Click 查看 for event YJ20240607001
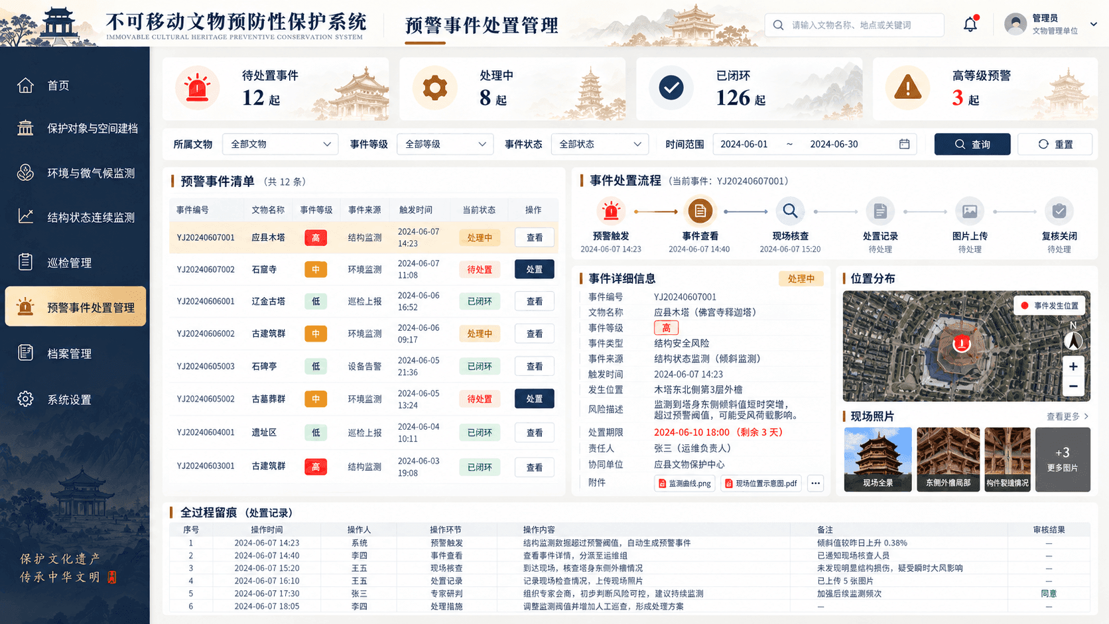The height and width of the screenshot is (624, 1109). (534, 237)
